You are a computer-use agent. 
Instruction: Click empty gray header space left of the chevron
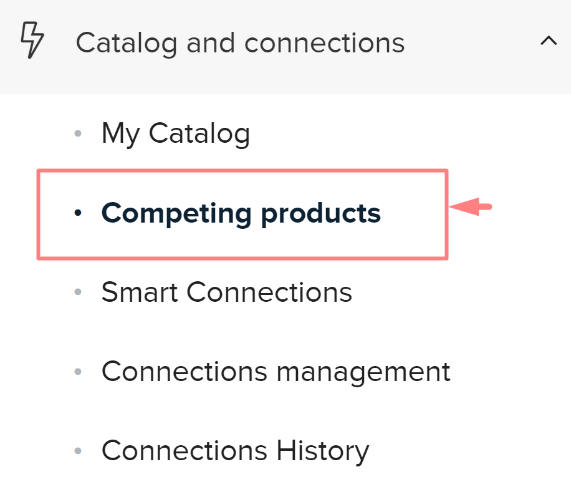(474, 43)
